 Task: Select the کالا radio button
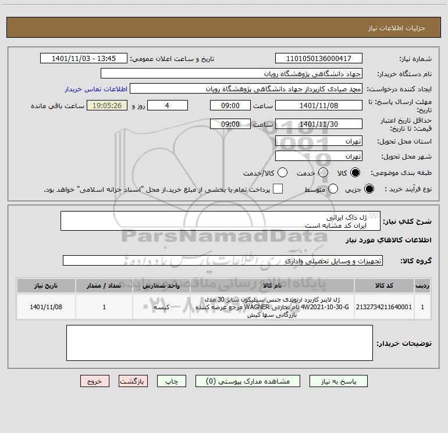(x=355, y=173)
